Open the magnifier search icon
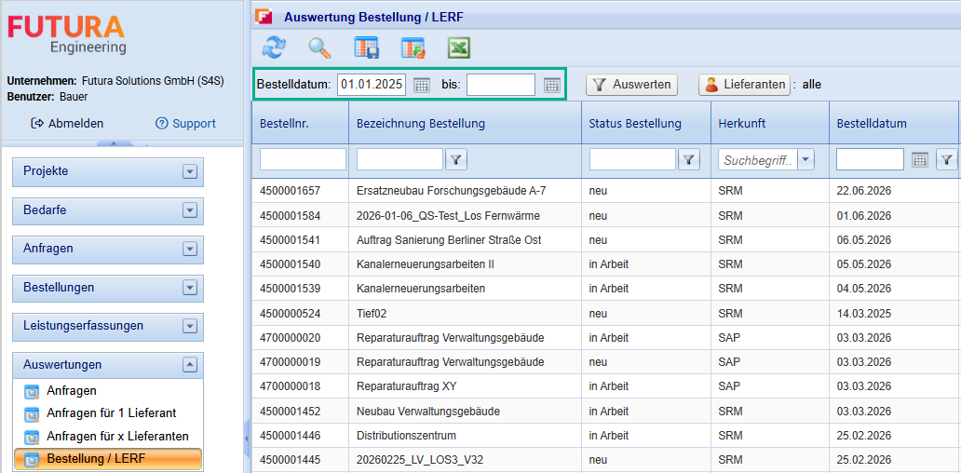 click(x=319, y=47)
